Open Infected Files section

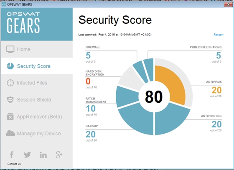(37, 83)
